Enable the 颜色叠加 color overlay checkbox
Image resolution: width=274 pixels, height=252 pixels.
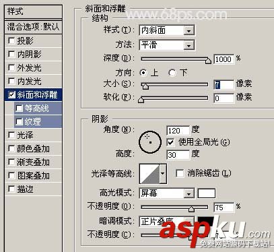(x=11, y=148)
